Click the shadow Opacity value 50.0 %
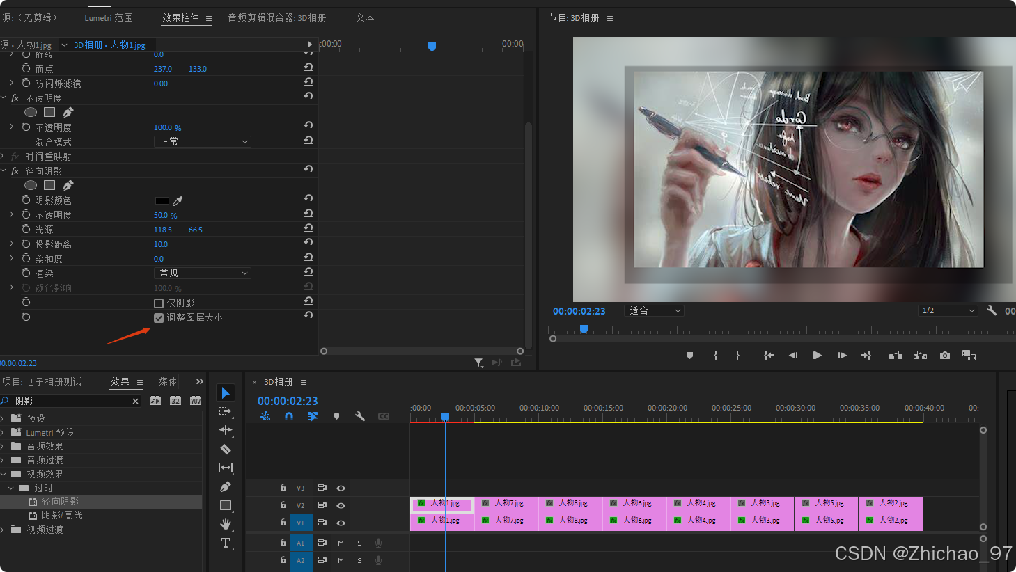This screenshot has height=572, width=1016. 165,215
